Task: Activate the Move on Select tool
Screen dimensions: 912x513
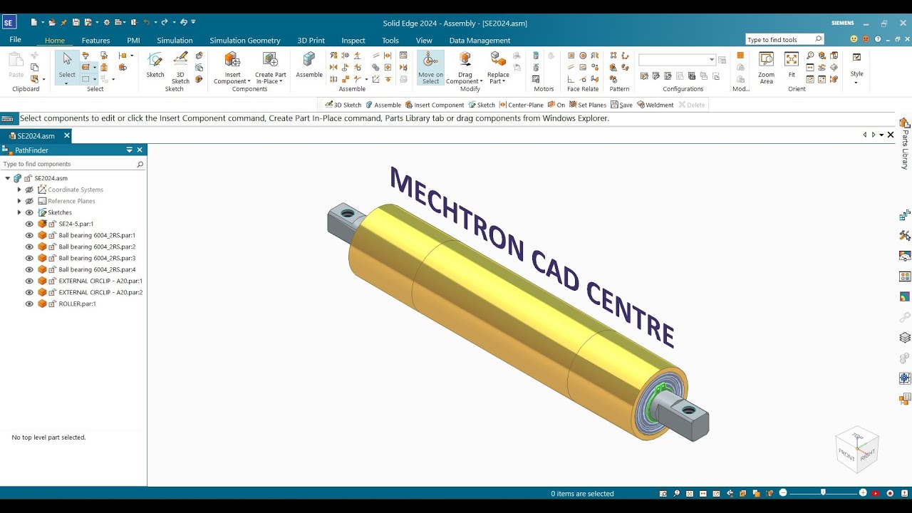Action: [x=430, y=68]
